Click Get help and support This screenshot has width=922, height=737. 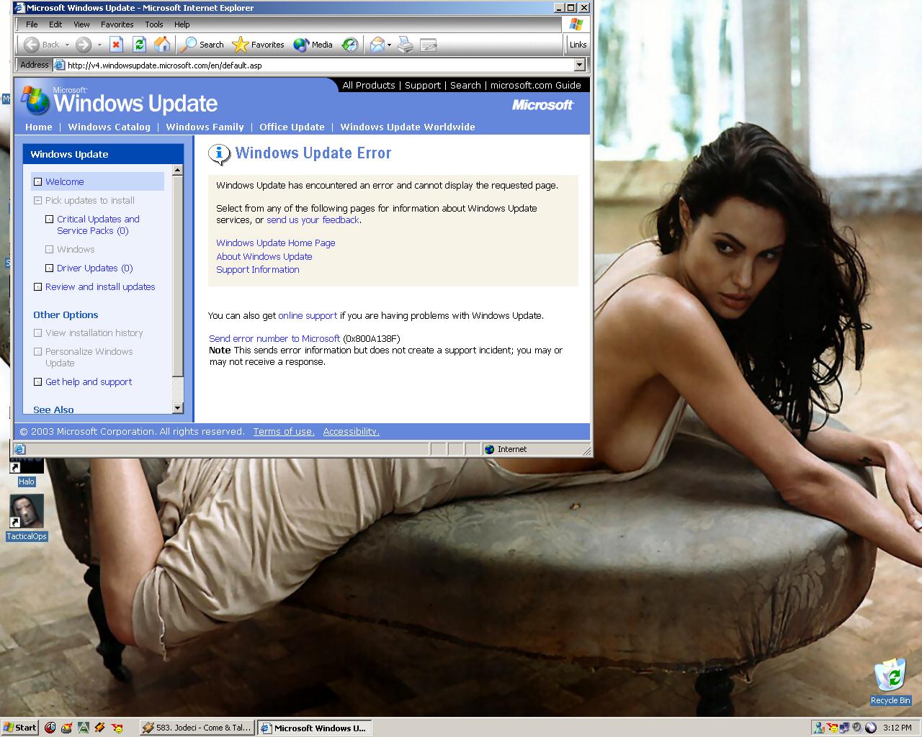(x=89, y=381)
